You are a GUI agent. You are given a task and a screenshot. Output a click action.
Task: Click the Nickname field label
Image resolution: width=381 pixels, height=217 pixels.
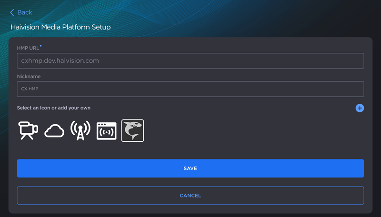29,76
